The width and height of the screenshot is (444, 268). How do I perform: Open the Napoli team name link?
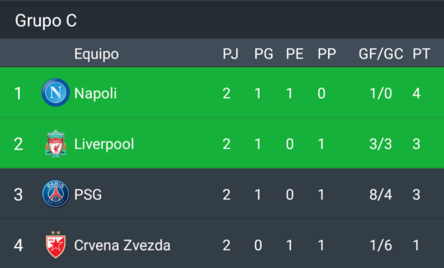coord(95,93)
